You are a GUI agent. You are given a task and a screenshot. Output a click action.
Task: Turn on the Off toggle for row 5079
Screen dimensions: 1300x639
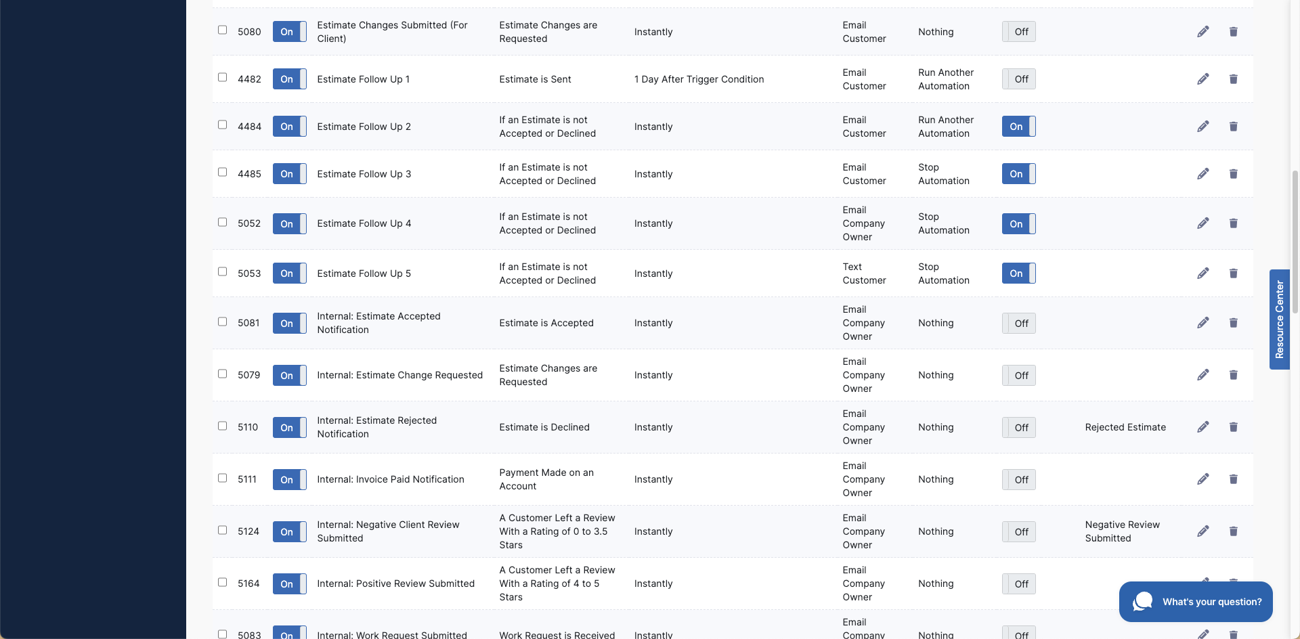click(1019, 376)
